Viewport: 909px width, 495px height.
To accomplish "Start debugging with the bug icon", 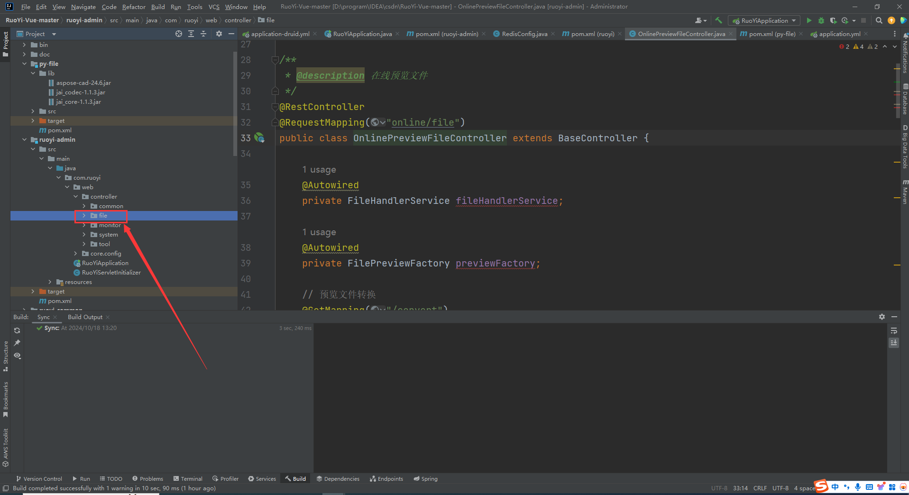I will [x=821, y=20].
